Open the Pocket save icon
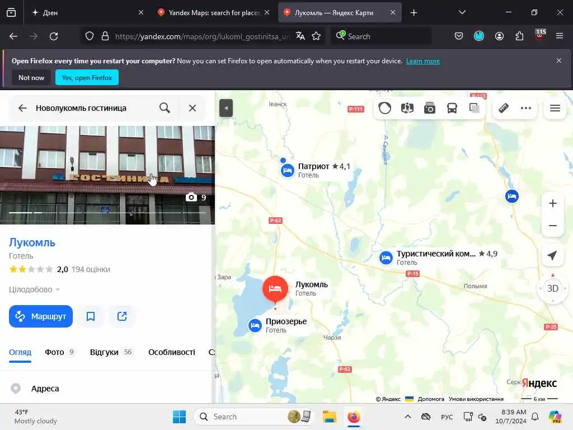 [x=459, y=36]
